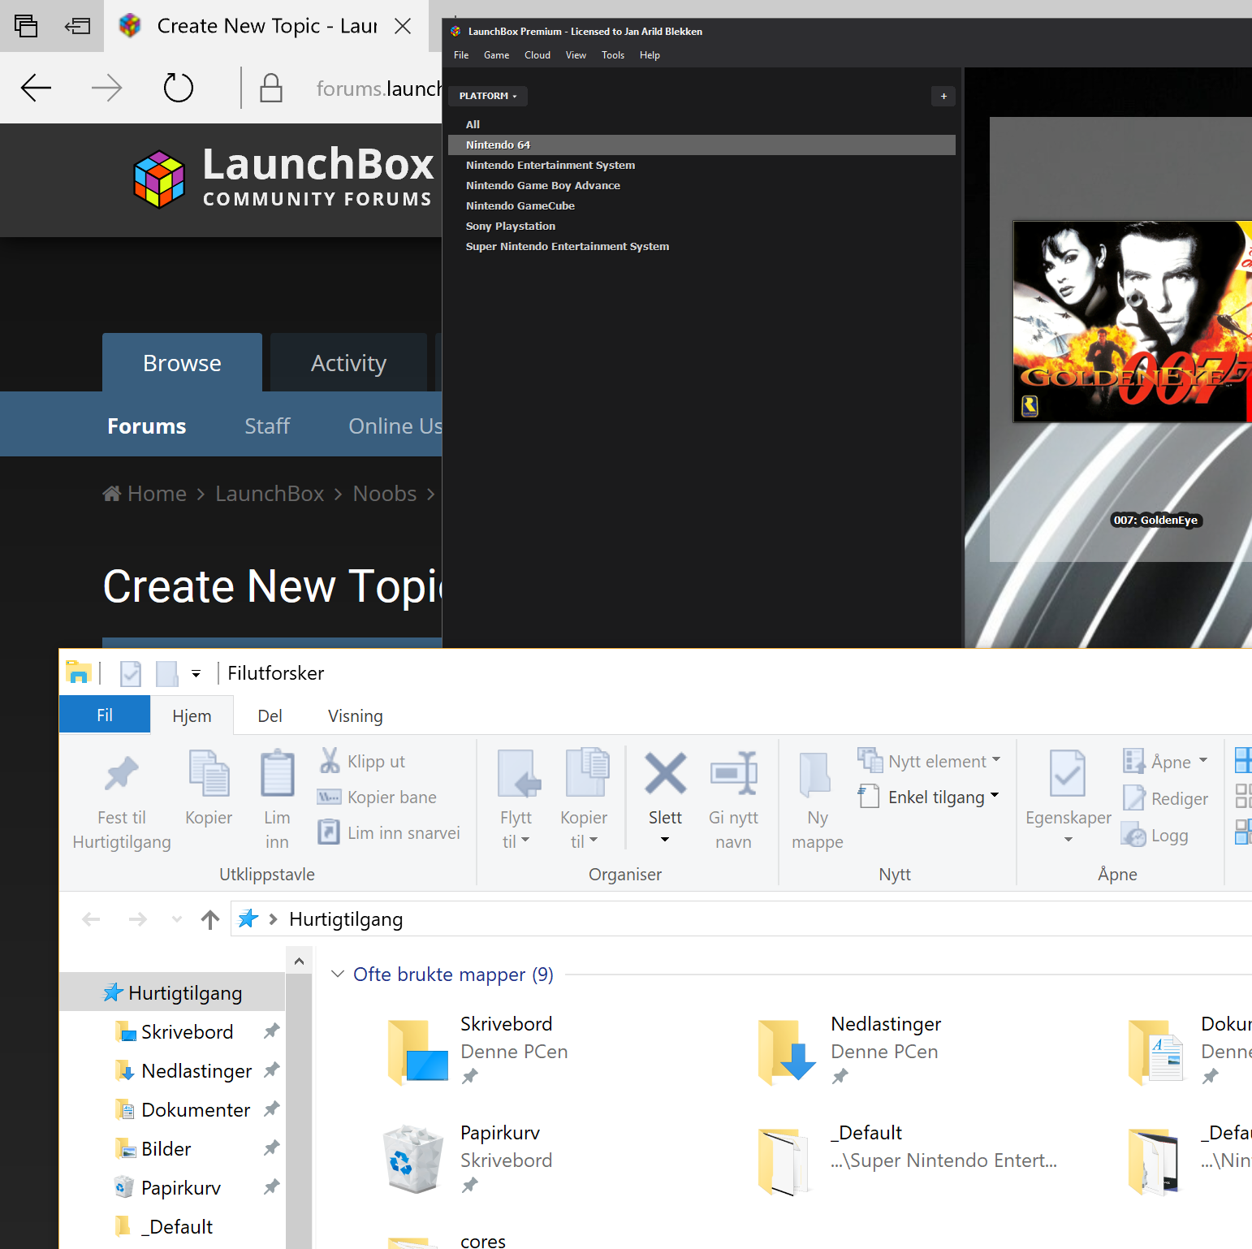Open the View menu in LaunchBox
Screen dimensions: 1252x1249
[x=576, y=55]
